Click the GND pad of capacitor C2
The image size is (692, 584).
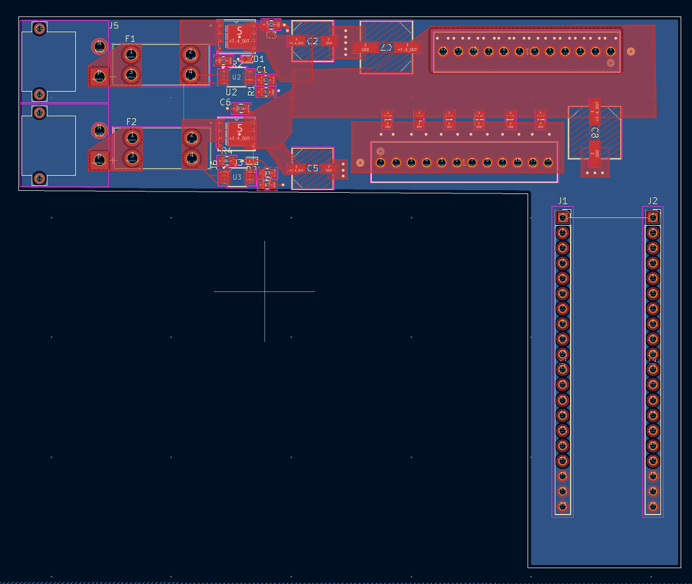[328, 41]
